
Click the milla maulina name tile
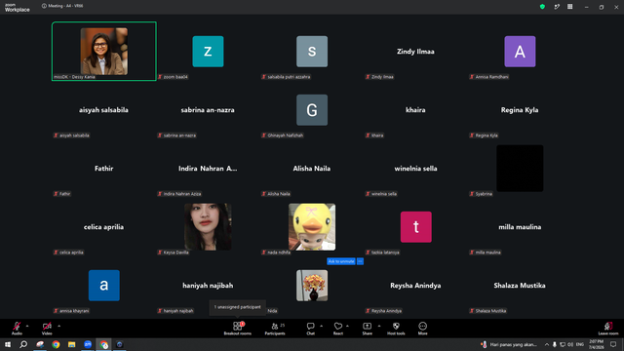[520, 227]
